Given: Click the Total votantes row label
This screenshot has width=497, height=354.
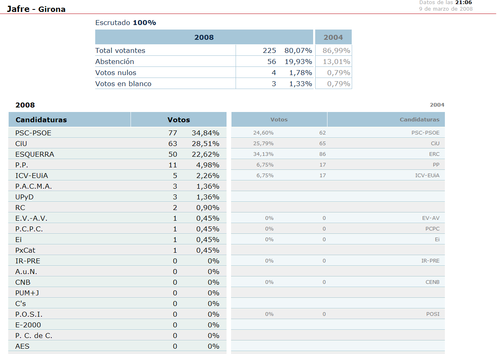Looking at the screenshot, I should (x=120, y=50).
